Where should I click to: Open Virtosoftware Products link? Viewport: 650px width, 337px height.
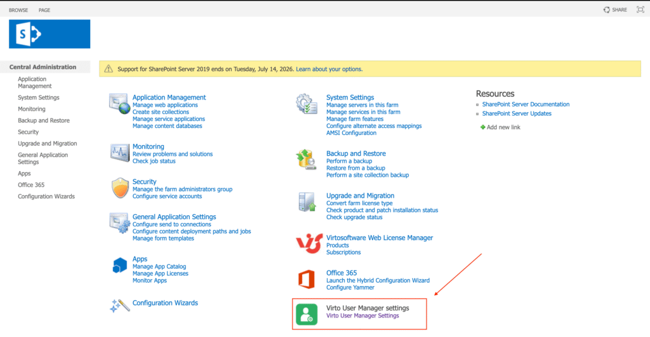point(338,246)
